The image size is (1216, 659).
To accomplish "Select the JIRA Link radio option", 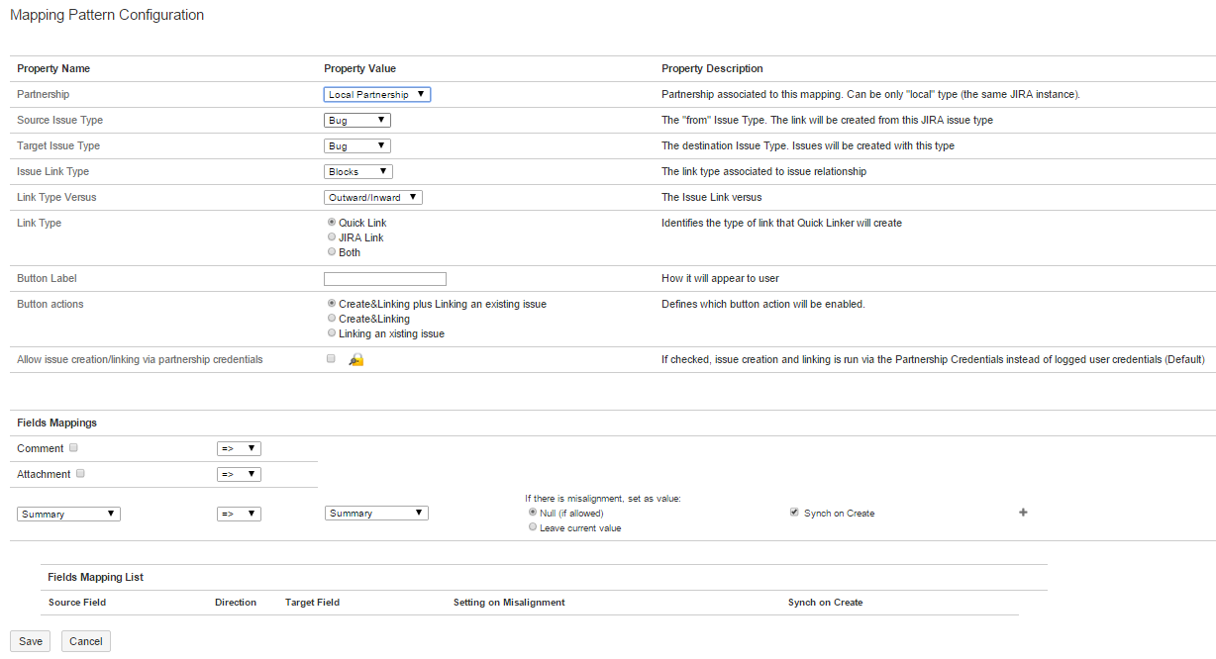I will (x=332, y=237).
